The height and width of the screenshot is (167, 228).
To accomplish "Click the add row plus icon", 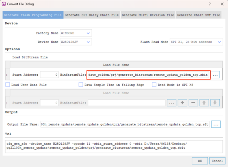I will click(182, 103).
